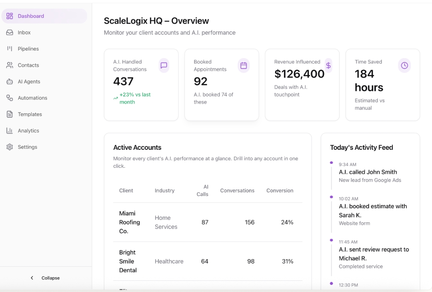Open the Inbox icon in sidebar

10,32
